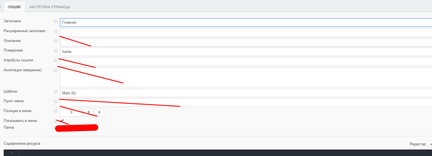Show help for Атрибуты ссылки
The width and height of the screenshot is (432, 156).
(x=56, y=61)
